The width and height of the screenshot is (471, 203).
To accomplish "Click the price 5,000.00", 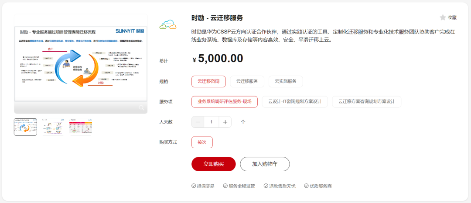I will [221, 58].
